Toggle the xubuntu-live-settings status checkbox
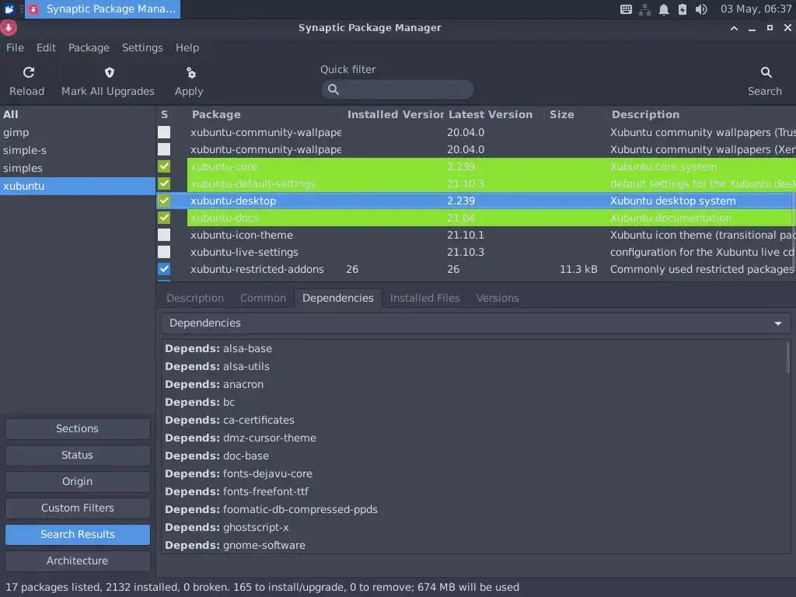The height and width of the screenshot is (597, 796). [x=164, y=252]
